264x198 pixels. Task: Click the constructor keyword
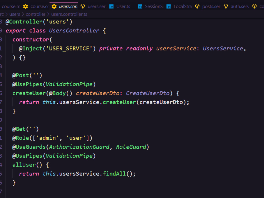point(31,40)
